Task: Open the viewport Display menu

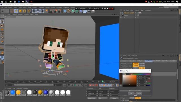Action: point(20,15)
